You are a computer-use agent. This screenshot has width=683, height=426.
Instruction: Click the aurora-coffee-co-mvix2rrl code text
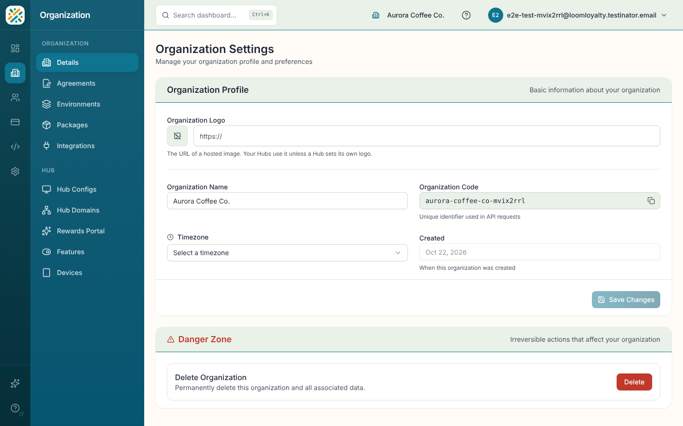point(475,201)
